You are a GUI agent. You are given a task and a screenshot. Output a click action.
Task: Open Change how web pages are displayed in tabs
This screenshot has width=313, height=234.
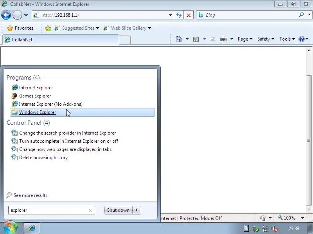(82, 149)
